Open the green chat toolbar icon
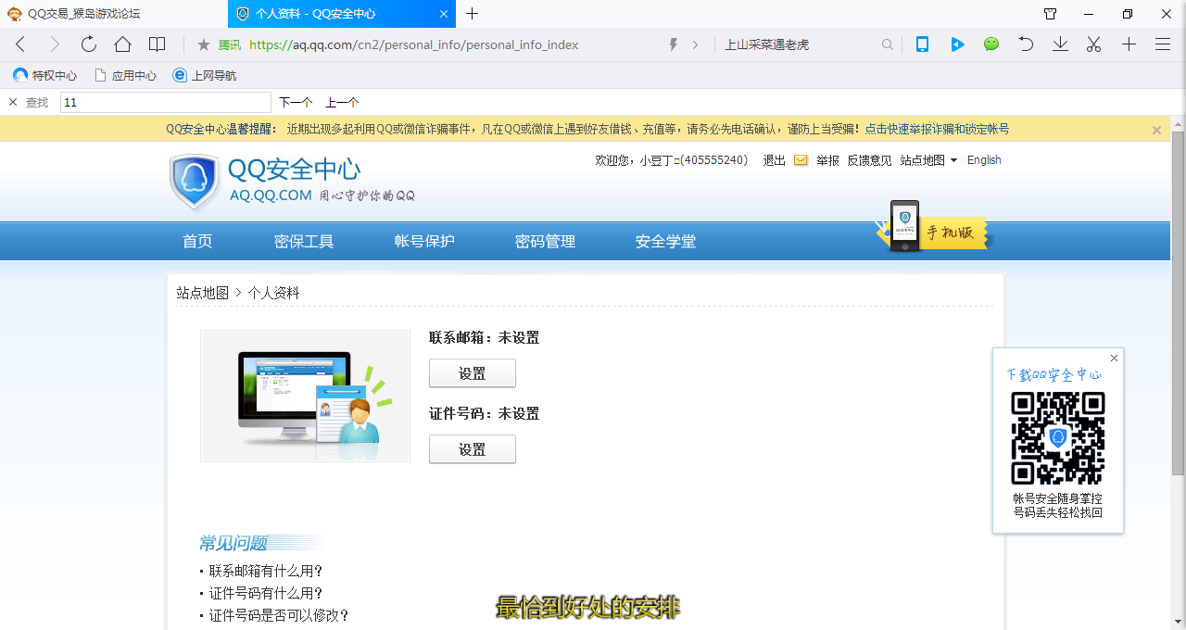The image size is (1186, 630). (991, 44)
